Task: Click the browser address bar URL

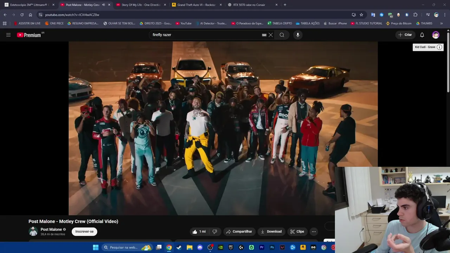Action: point(72,15)
